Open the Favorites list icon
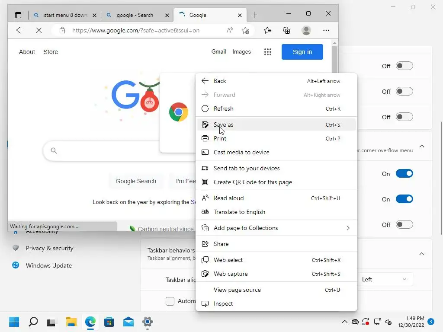443x332 pixels. pyautogui.click(x=267, y=30)
